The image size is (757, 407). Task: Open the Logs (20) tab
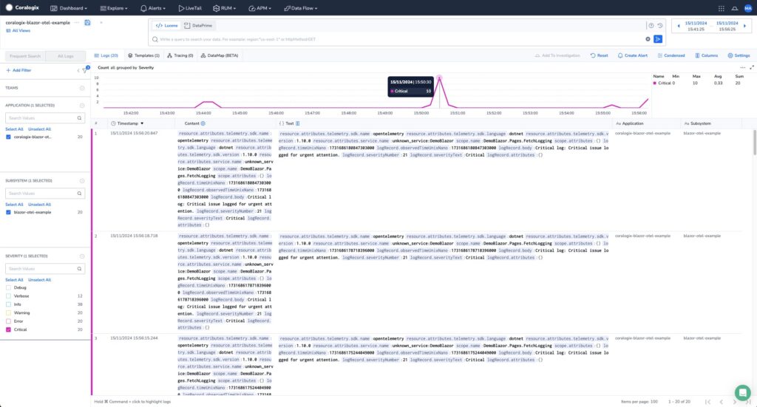point(106,55)
